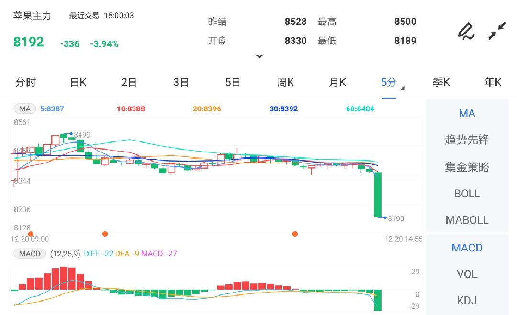Click the latest price 8192
This screenshot has width=517, height=315.
pos(28,42)
